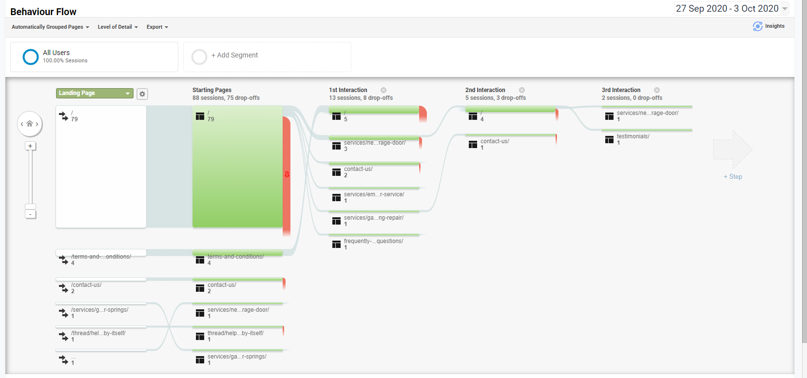
Task: Select the /terms-and-conditions/ landing page node
Action: click(x=101, y=258)
